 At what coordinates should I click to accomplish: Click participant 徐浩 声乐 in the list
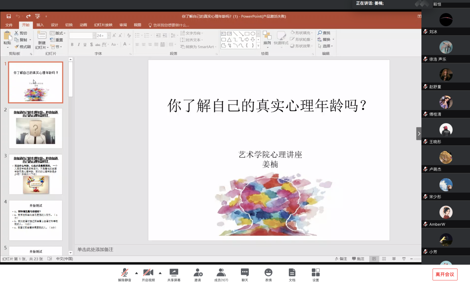[446, 50]
